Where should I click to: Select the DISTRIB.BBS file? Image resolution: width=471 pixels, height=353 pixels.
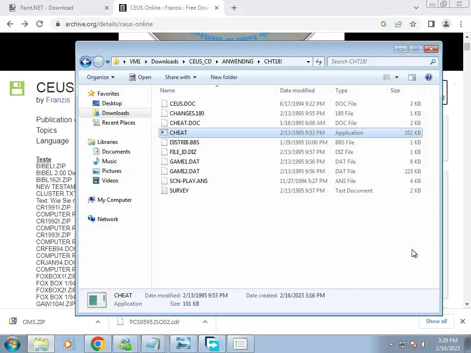point(184,142)
